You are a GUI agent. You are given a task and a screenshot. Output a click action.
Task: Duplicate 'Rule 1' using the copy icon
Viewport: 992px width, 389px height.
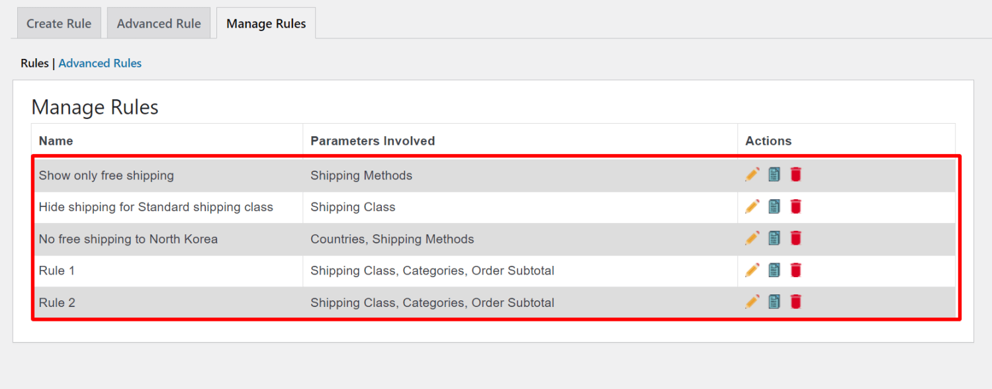pyautogui.click(x=774, y=270)
